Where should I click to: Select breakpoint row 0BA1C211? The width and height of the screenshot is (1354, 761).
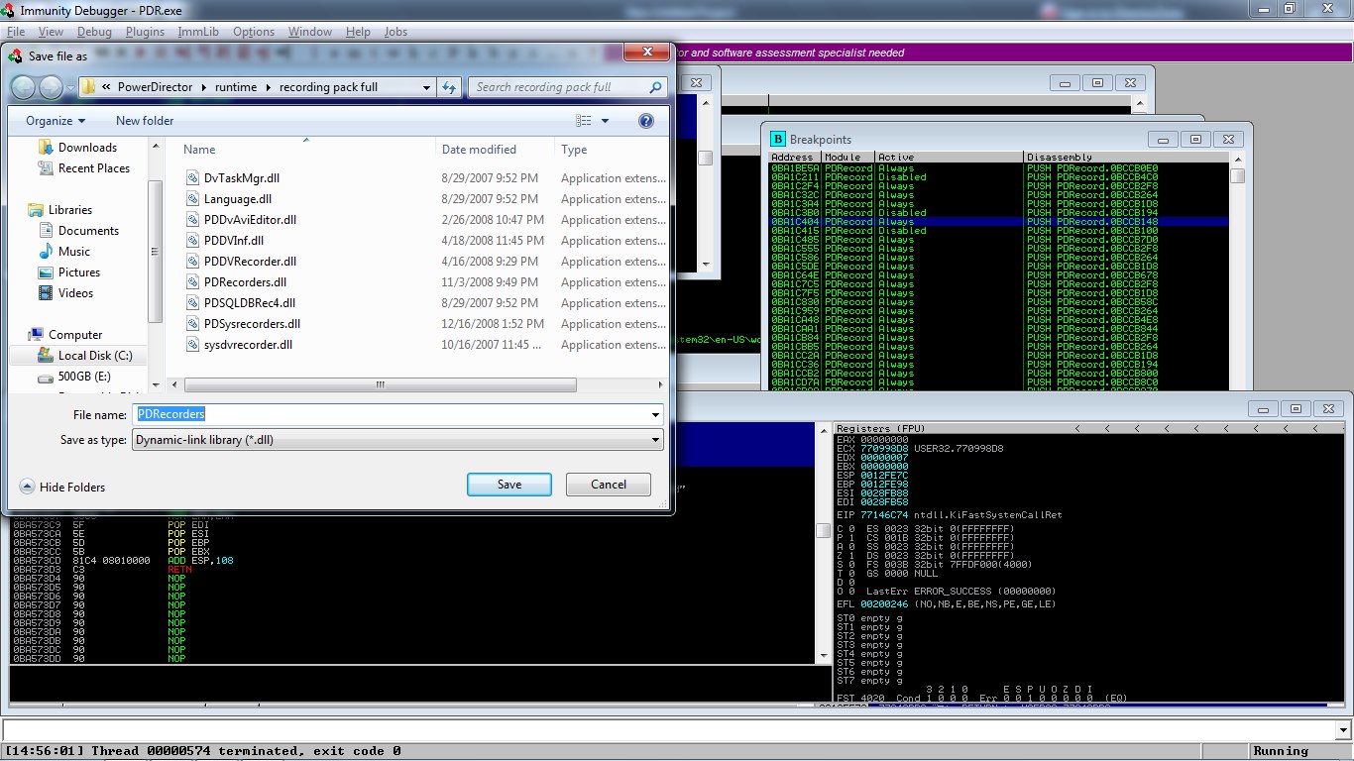(999, 177)
